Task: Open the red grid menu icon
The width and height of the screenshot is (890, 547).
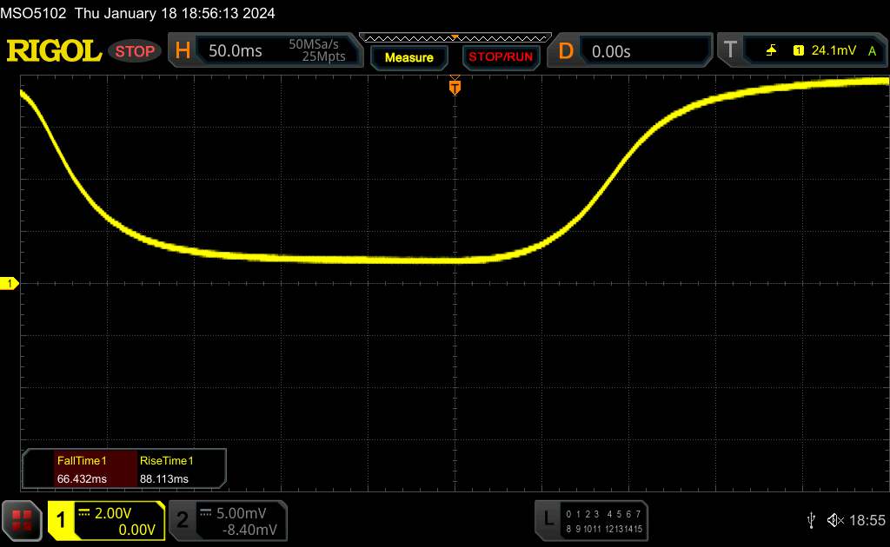Action: pyautogui.click(x=23, y=520)
